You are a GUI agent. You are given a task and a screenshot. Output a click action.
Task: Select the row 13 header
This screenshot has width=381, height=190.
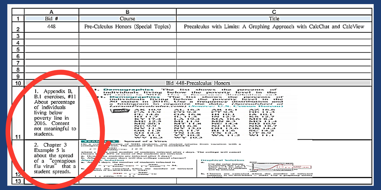coord(18,181)
